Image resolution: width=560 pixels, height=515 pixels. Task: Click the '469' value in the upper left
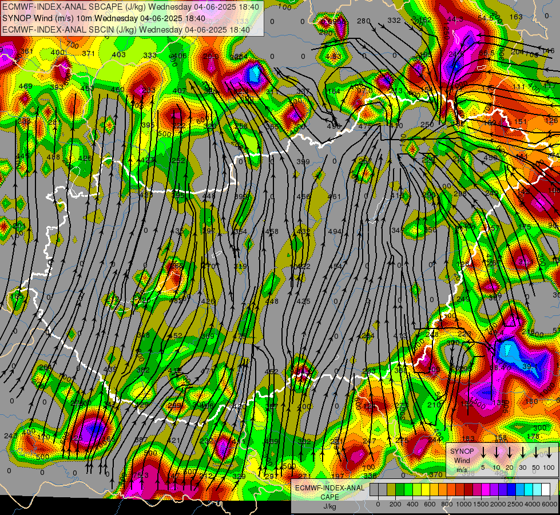25,86
